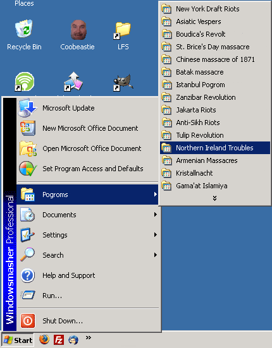Open the Anti-Sikh Riots entry

tap(215, 123)
